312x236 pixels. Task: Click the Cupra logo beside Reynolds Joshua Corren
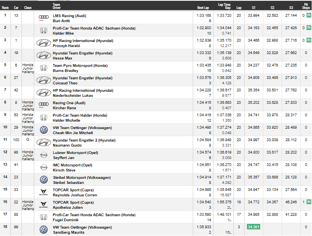coord(43,192)
